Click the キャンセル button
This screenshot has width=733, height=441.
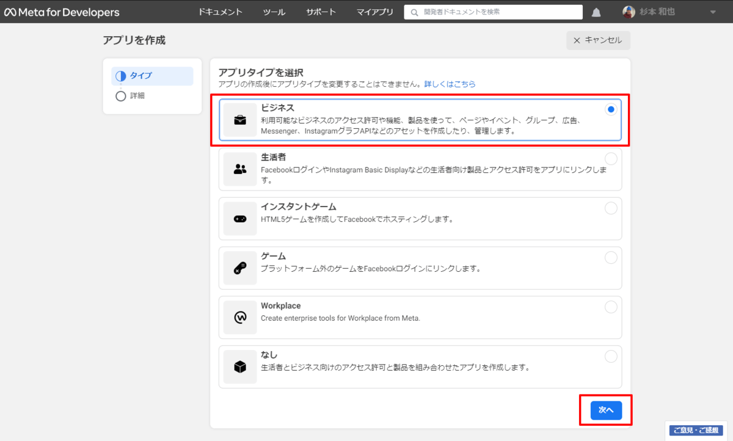[598, 41]
